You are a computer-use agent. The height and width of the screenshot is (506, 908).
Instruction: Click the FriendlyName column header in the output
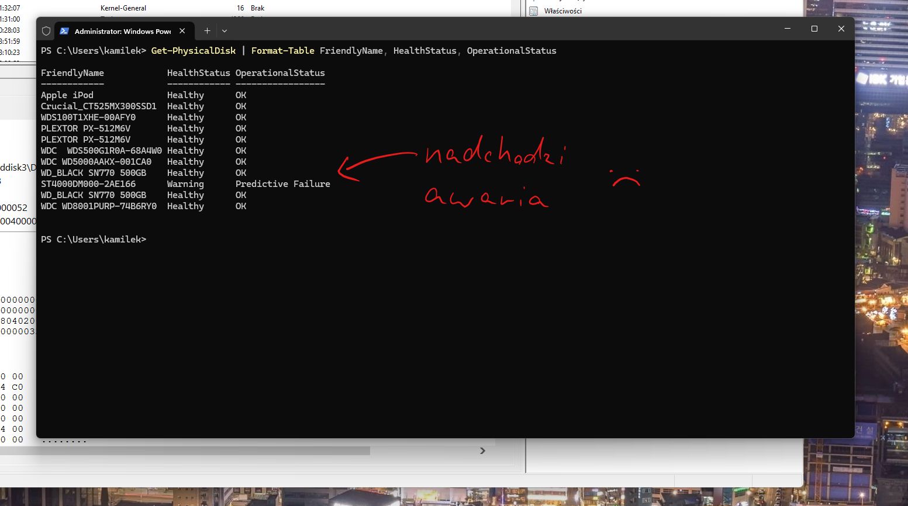(72, 72)
